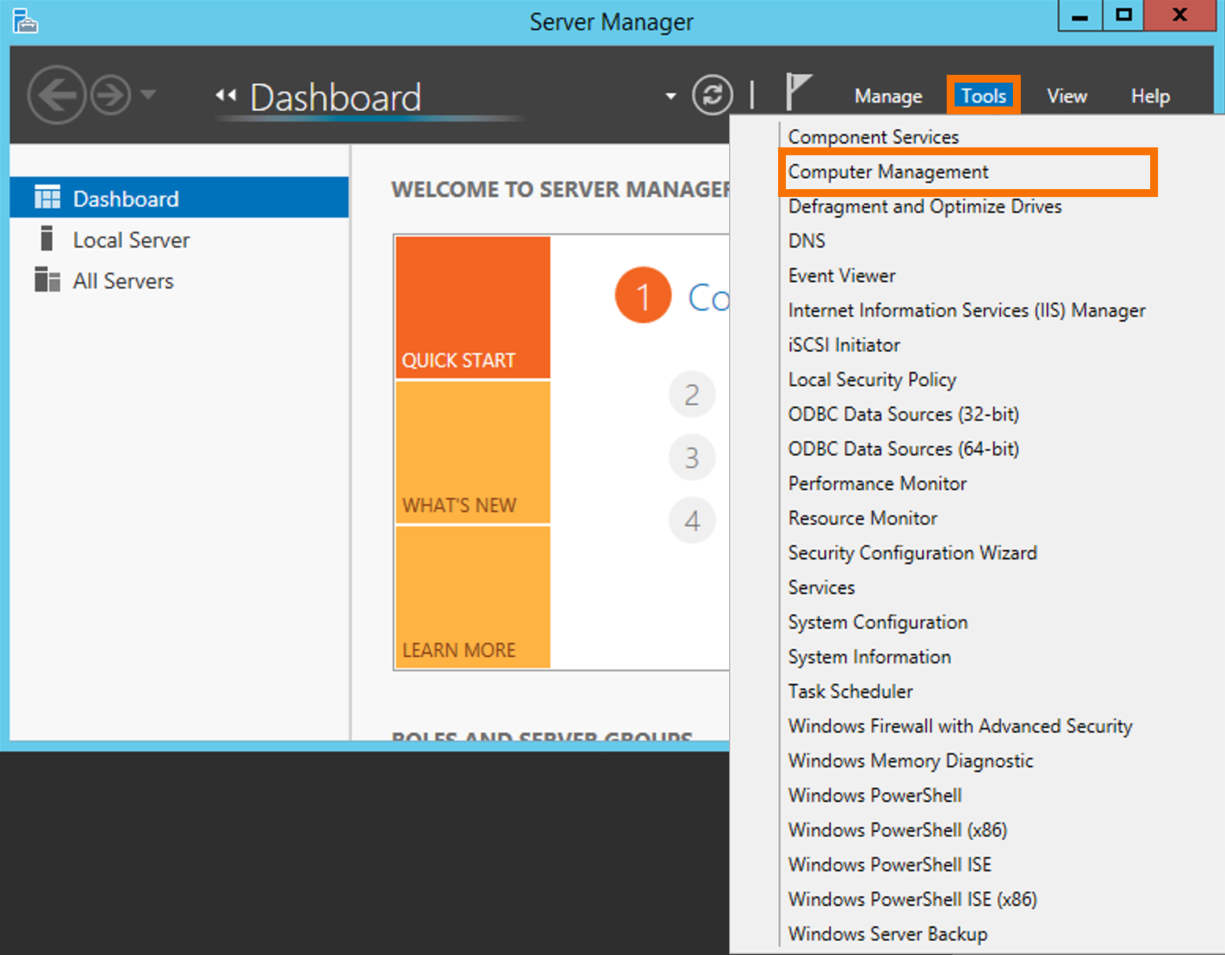Click the double-chevron beside Dashboard title
This screenshot has height=955, width=1225.
point(225,95)
